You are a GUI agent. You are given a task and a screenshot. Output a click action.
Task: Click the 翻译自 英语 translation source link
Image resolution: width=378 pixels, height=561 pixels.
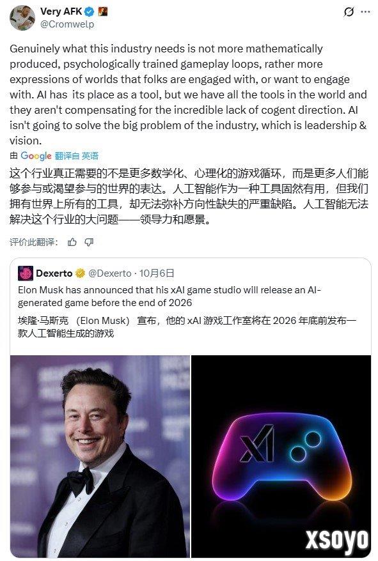coord(76,156)
